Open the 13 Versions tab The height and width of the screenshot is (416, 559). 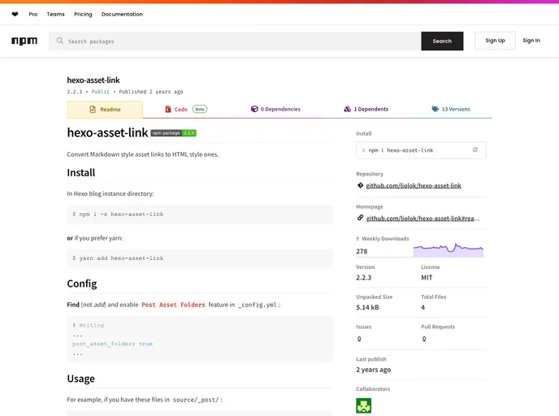[x=451, y=109]
